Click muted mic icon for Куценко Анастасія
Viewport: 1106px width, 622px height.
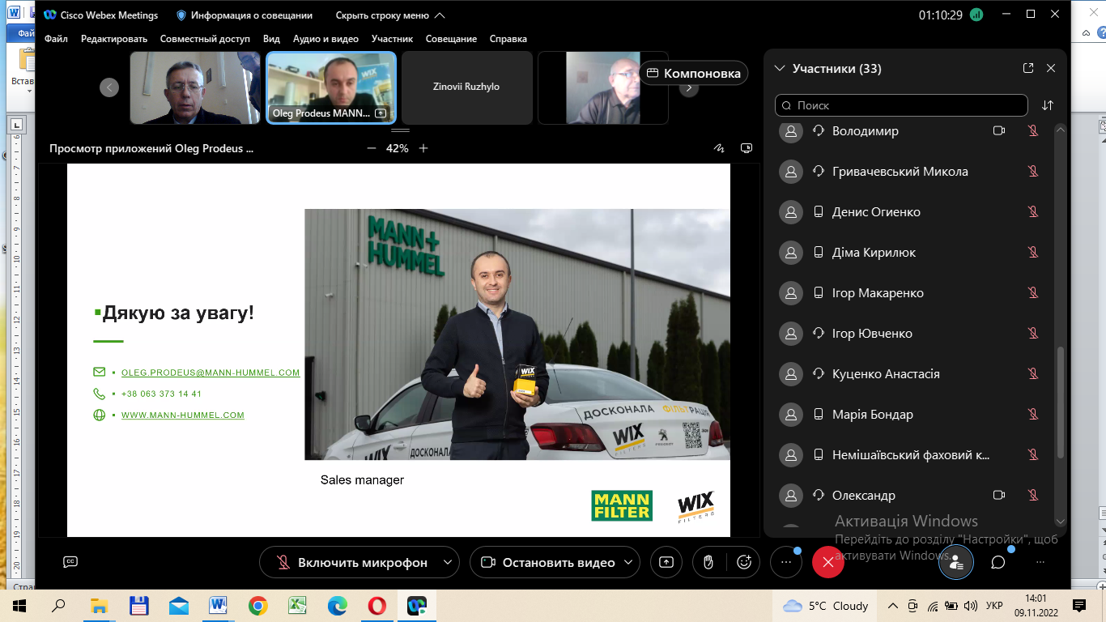point(1033,374)
